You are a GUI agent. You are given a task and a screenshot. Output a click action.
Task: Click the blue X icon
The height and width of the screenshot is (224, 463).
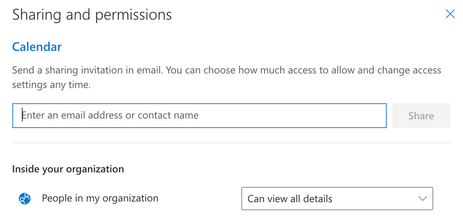pyautogui.click(x=450, y=14)
